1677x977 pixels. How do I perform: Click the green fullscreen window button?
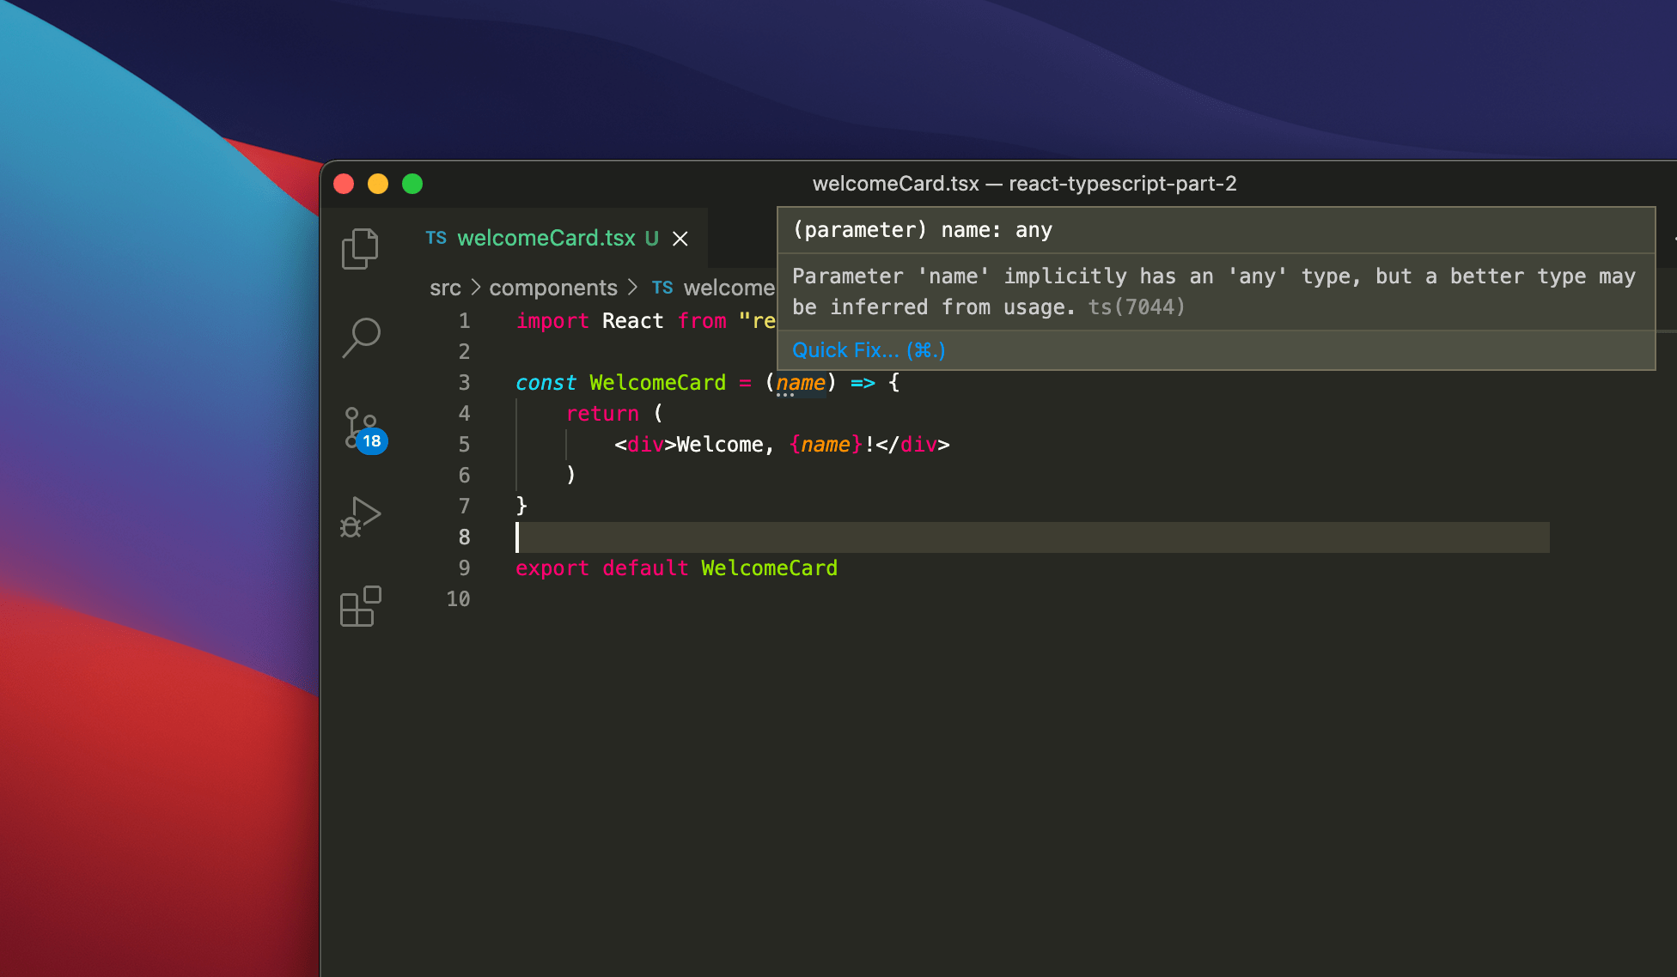coord(412,184)
